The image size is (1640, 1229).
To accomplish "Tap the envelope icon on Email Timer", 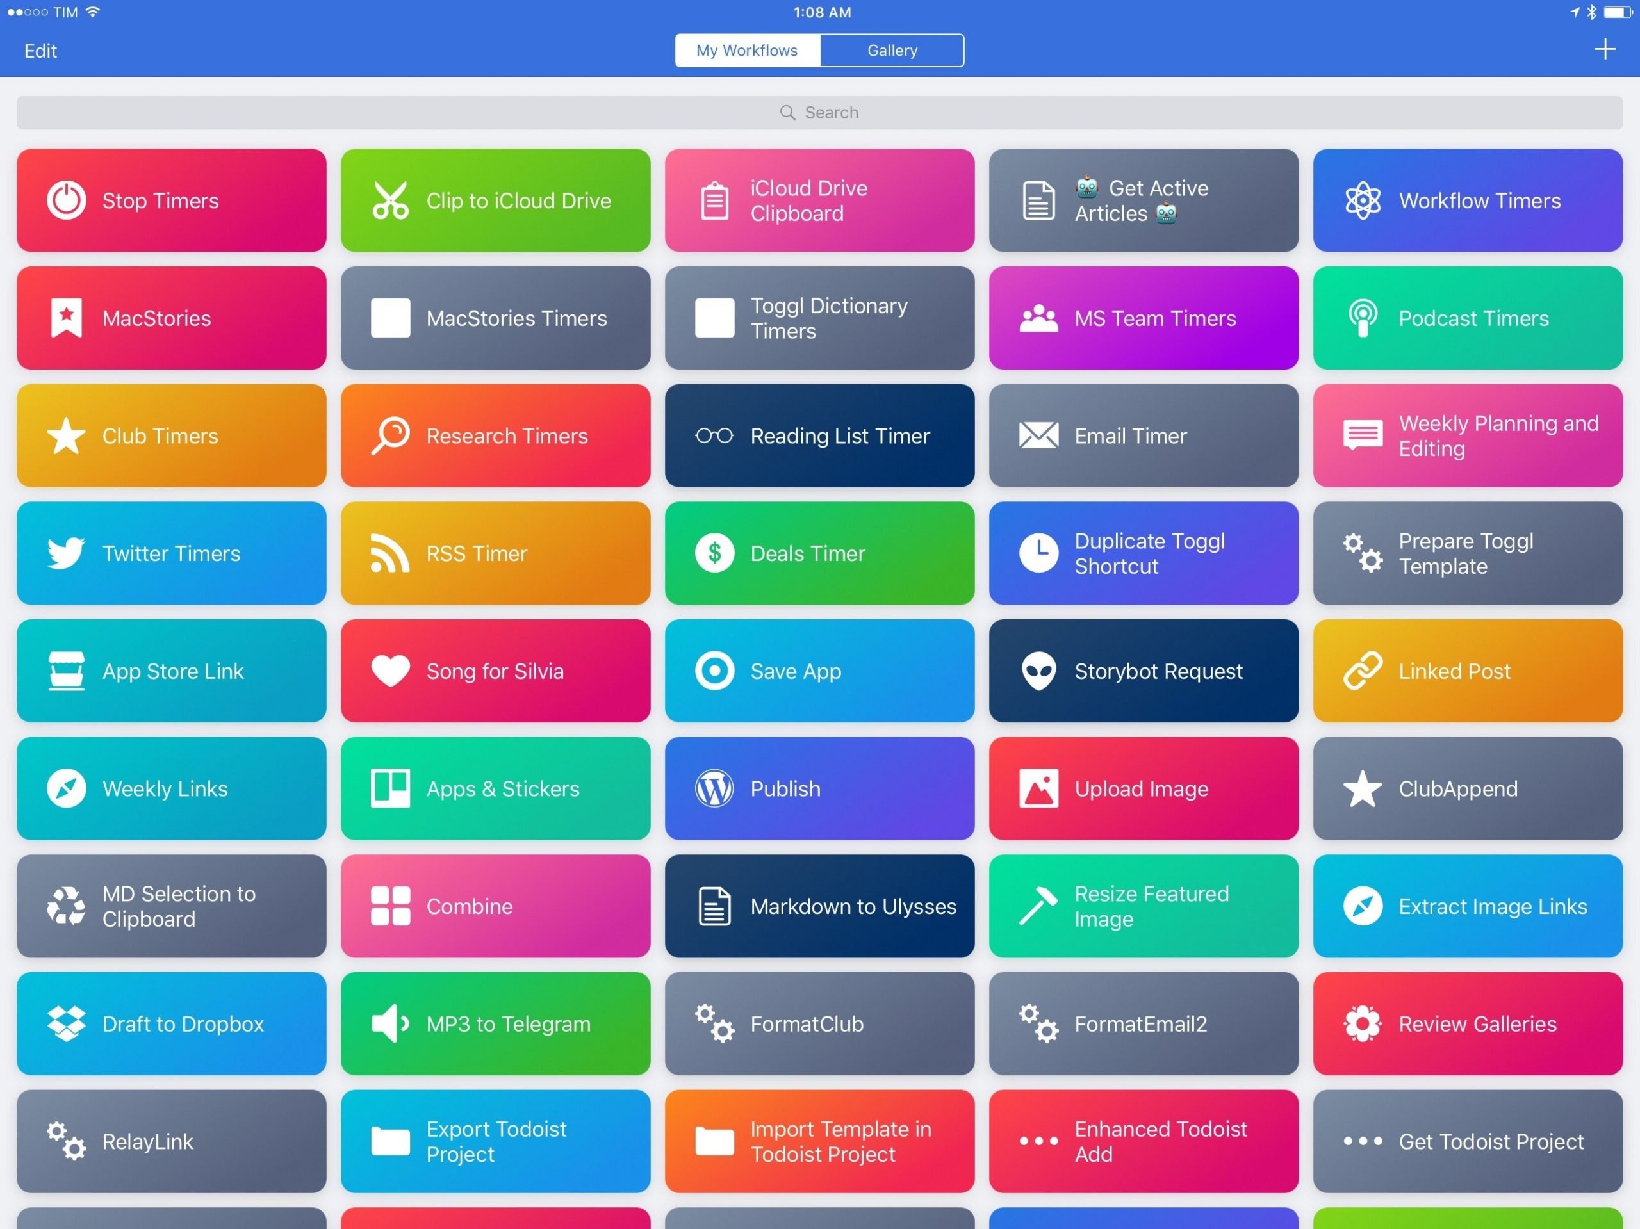I will [1038, 436].
